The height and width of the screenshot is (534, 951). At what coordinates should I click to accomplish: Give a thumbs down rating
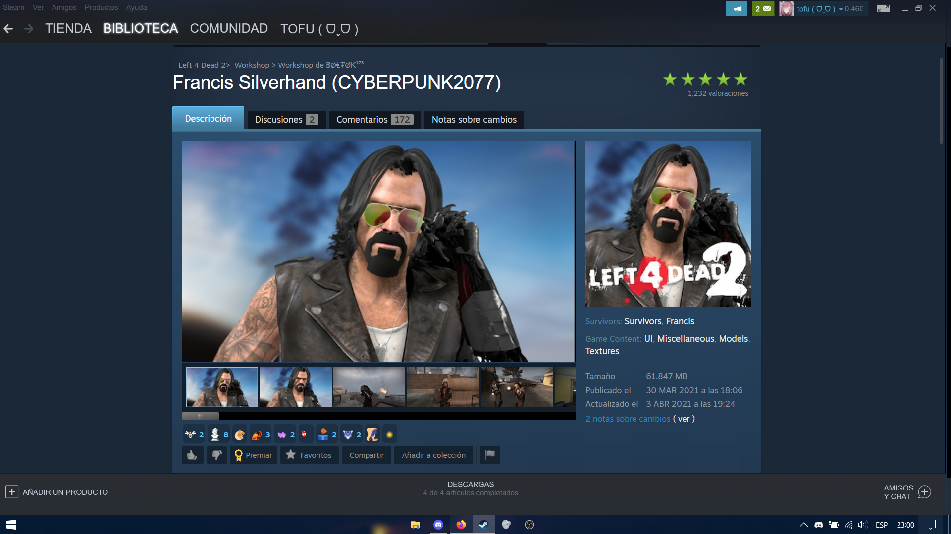click(217, 455)
